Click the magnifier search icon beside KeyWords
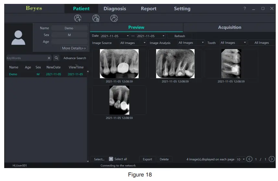Screen dimensions: 278x181 click(x=56, y=58)
